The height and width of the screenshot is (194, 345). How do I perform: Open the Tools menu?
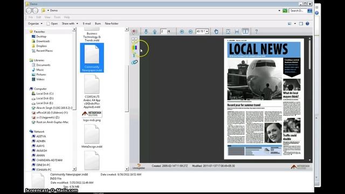[57, 17]
